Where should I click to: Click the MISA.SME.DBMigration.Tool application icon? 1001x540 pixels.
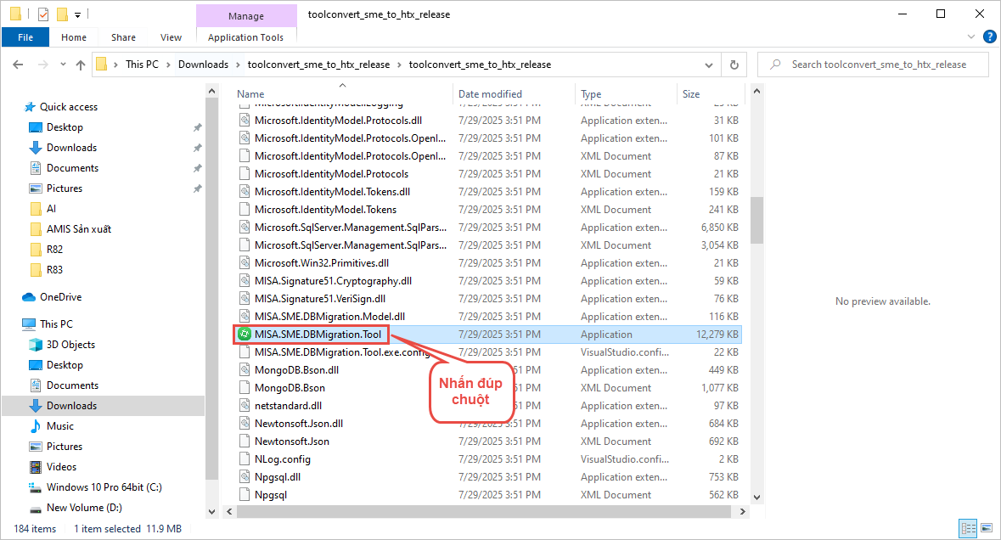[x=245, y=335]
